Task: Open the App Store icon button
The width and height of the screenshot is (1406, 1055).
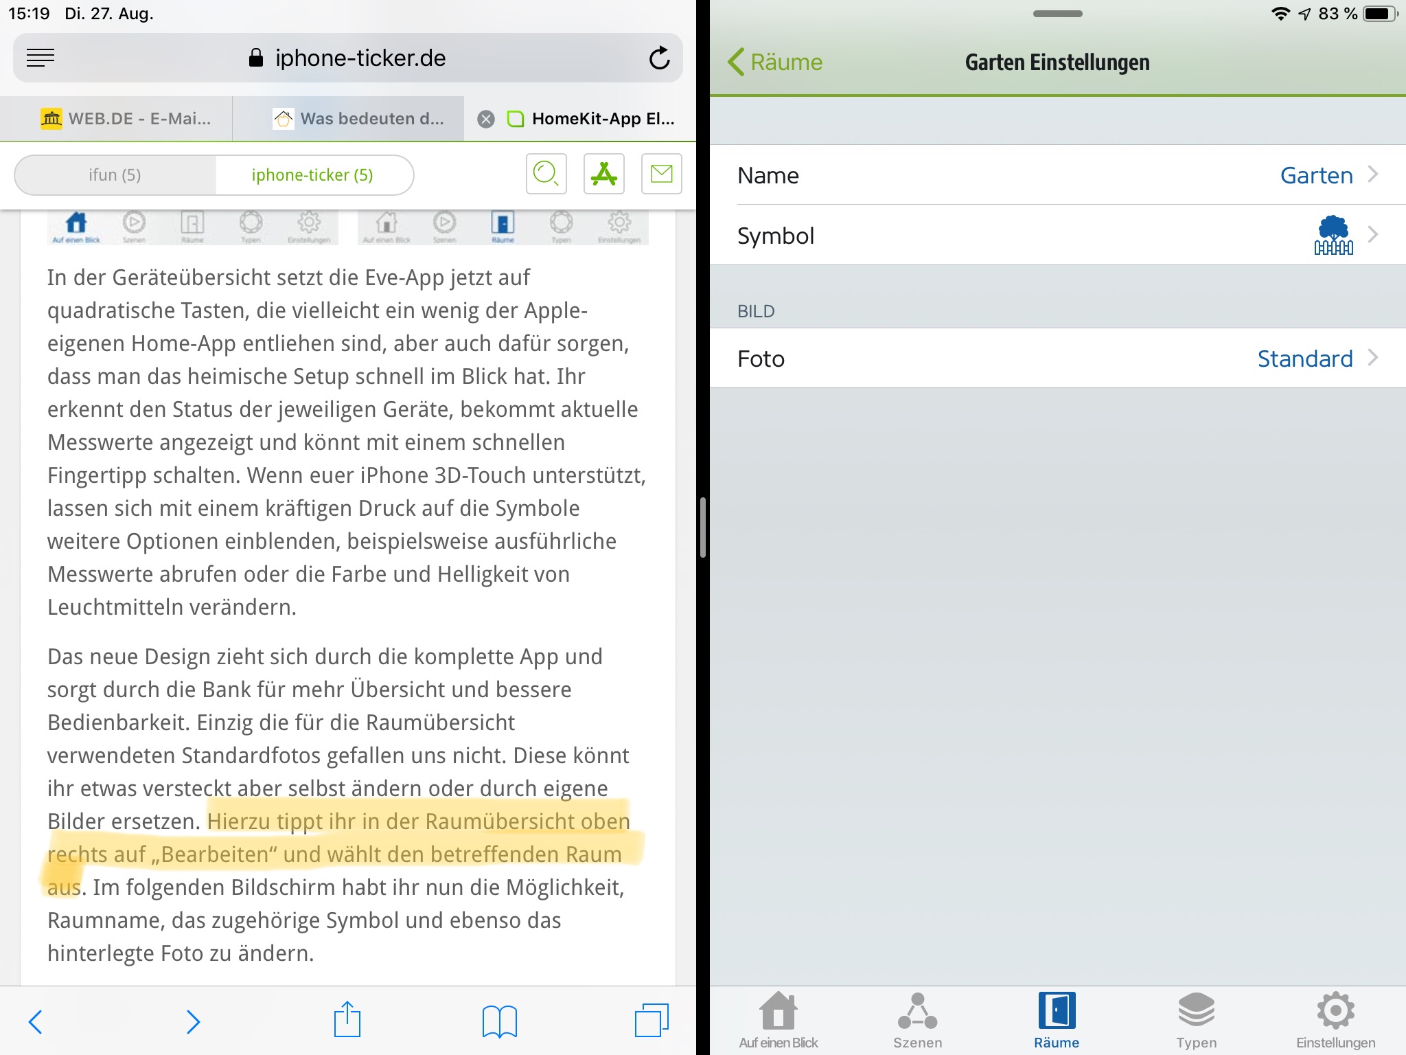Action: pyautogui.click(x=604, y=174)
